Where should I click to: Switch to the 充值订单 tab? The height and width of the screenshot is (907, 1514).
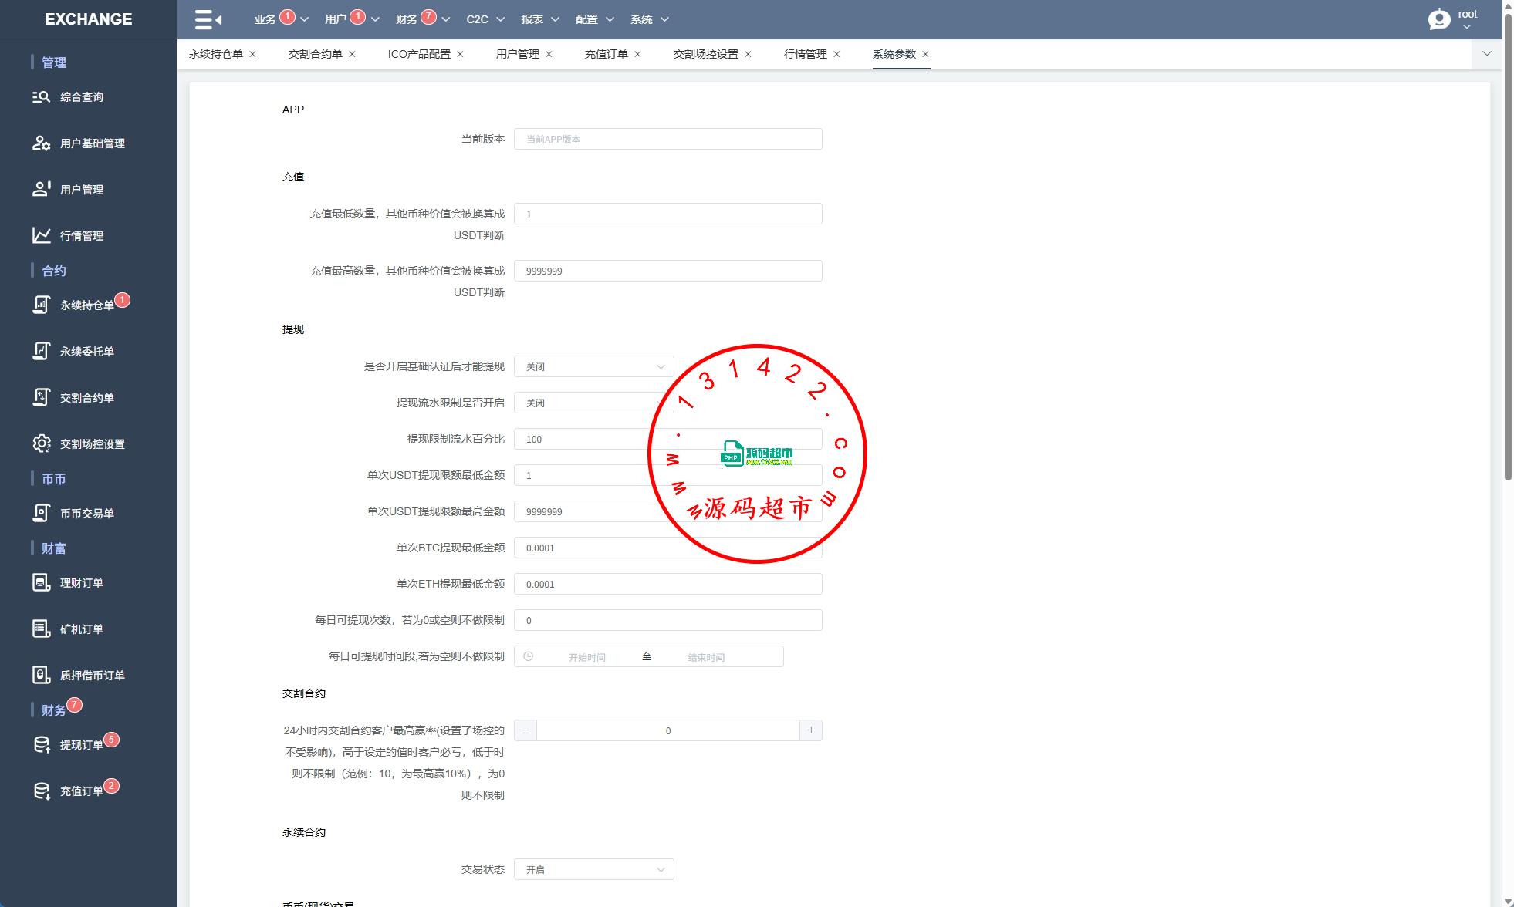point(606,54)
